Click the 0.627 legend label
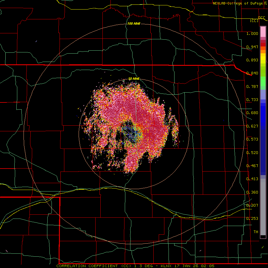Image resolution: width=268 pixels, height=268 pixels. coord(252,126)
